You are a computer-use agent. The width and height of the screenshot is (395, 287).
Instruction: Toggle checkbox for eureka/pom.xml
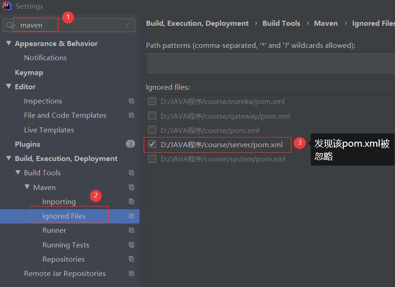click(x=152, y=101)
